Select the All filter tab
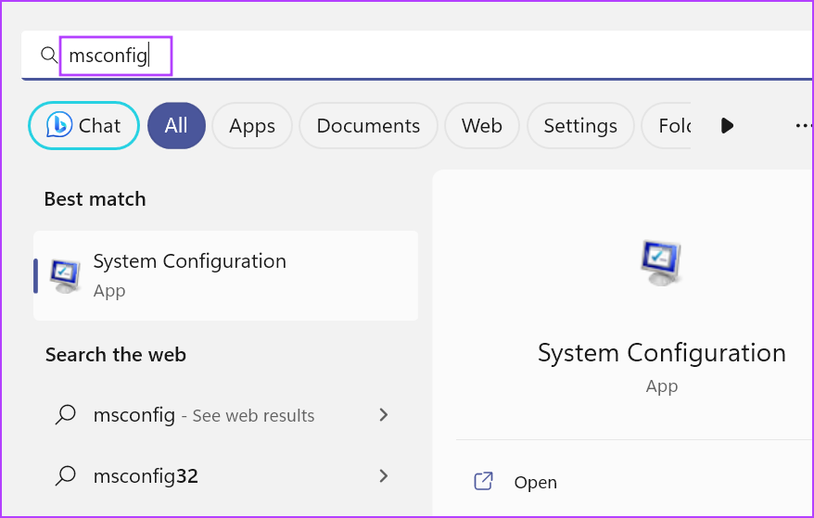Viewport: 814px width, 518px height. (176, 126)
